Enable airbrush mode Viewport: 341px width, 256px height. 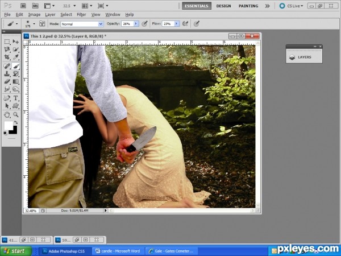point(185,23)
